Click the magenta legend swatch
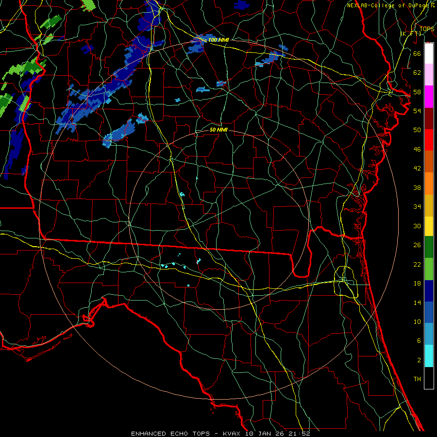 [429, 97]
